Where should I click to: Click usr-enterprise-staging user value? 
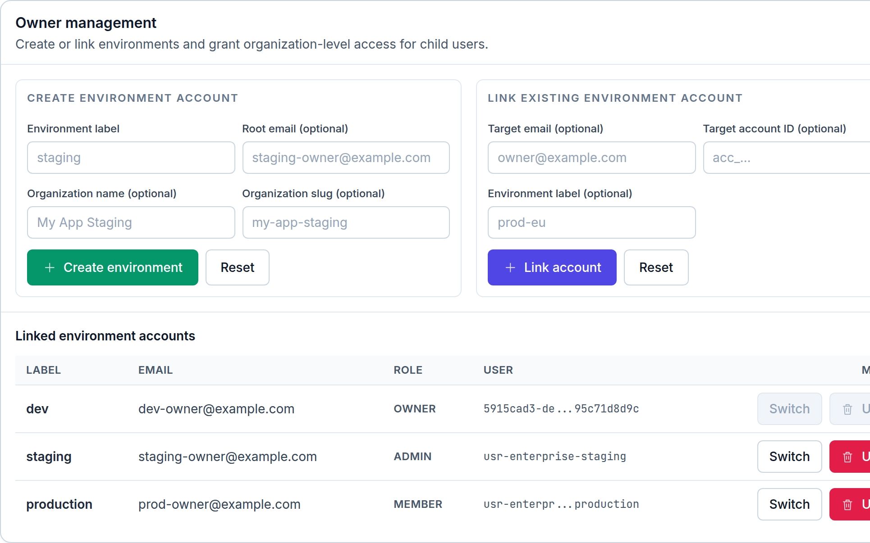(x=555, y=457)
